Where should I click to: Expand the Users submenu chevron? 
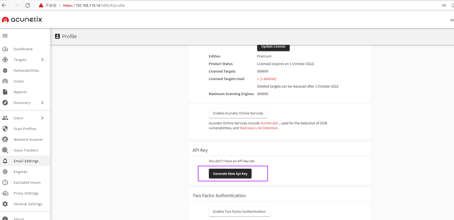pyautogui.click(x=42, y=118)
